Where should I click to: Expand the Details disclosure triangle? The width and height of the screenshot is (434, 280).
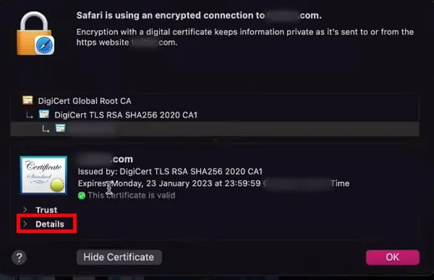(25, 224)
